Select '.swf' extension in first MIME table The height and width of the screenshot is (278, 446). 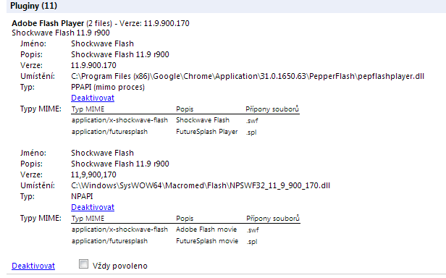pos(252,121)
